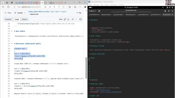Open VirtualBox Справка menu
Image resolution: width=175 pixels, height=98 pixels.
coord(121,5)
